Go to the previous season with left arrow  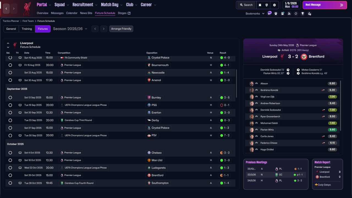pos(95,29)
